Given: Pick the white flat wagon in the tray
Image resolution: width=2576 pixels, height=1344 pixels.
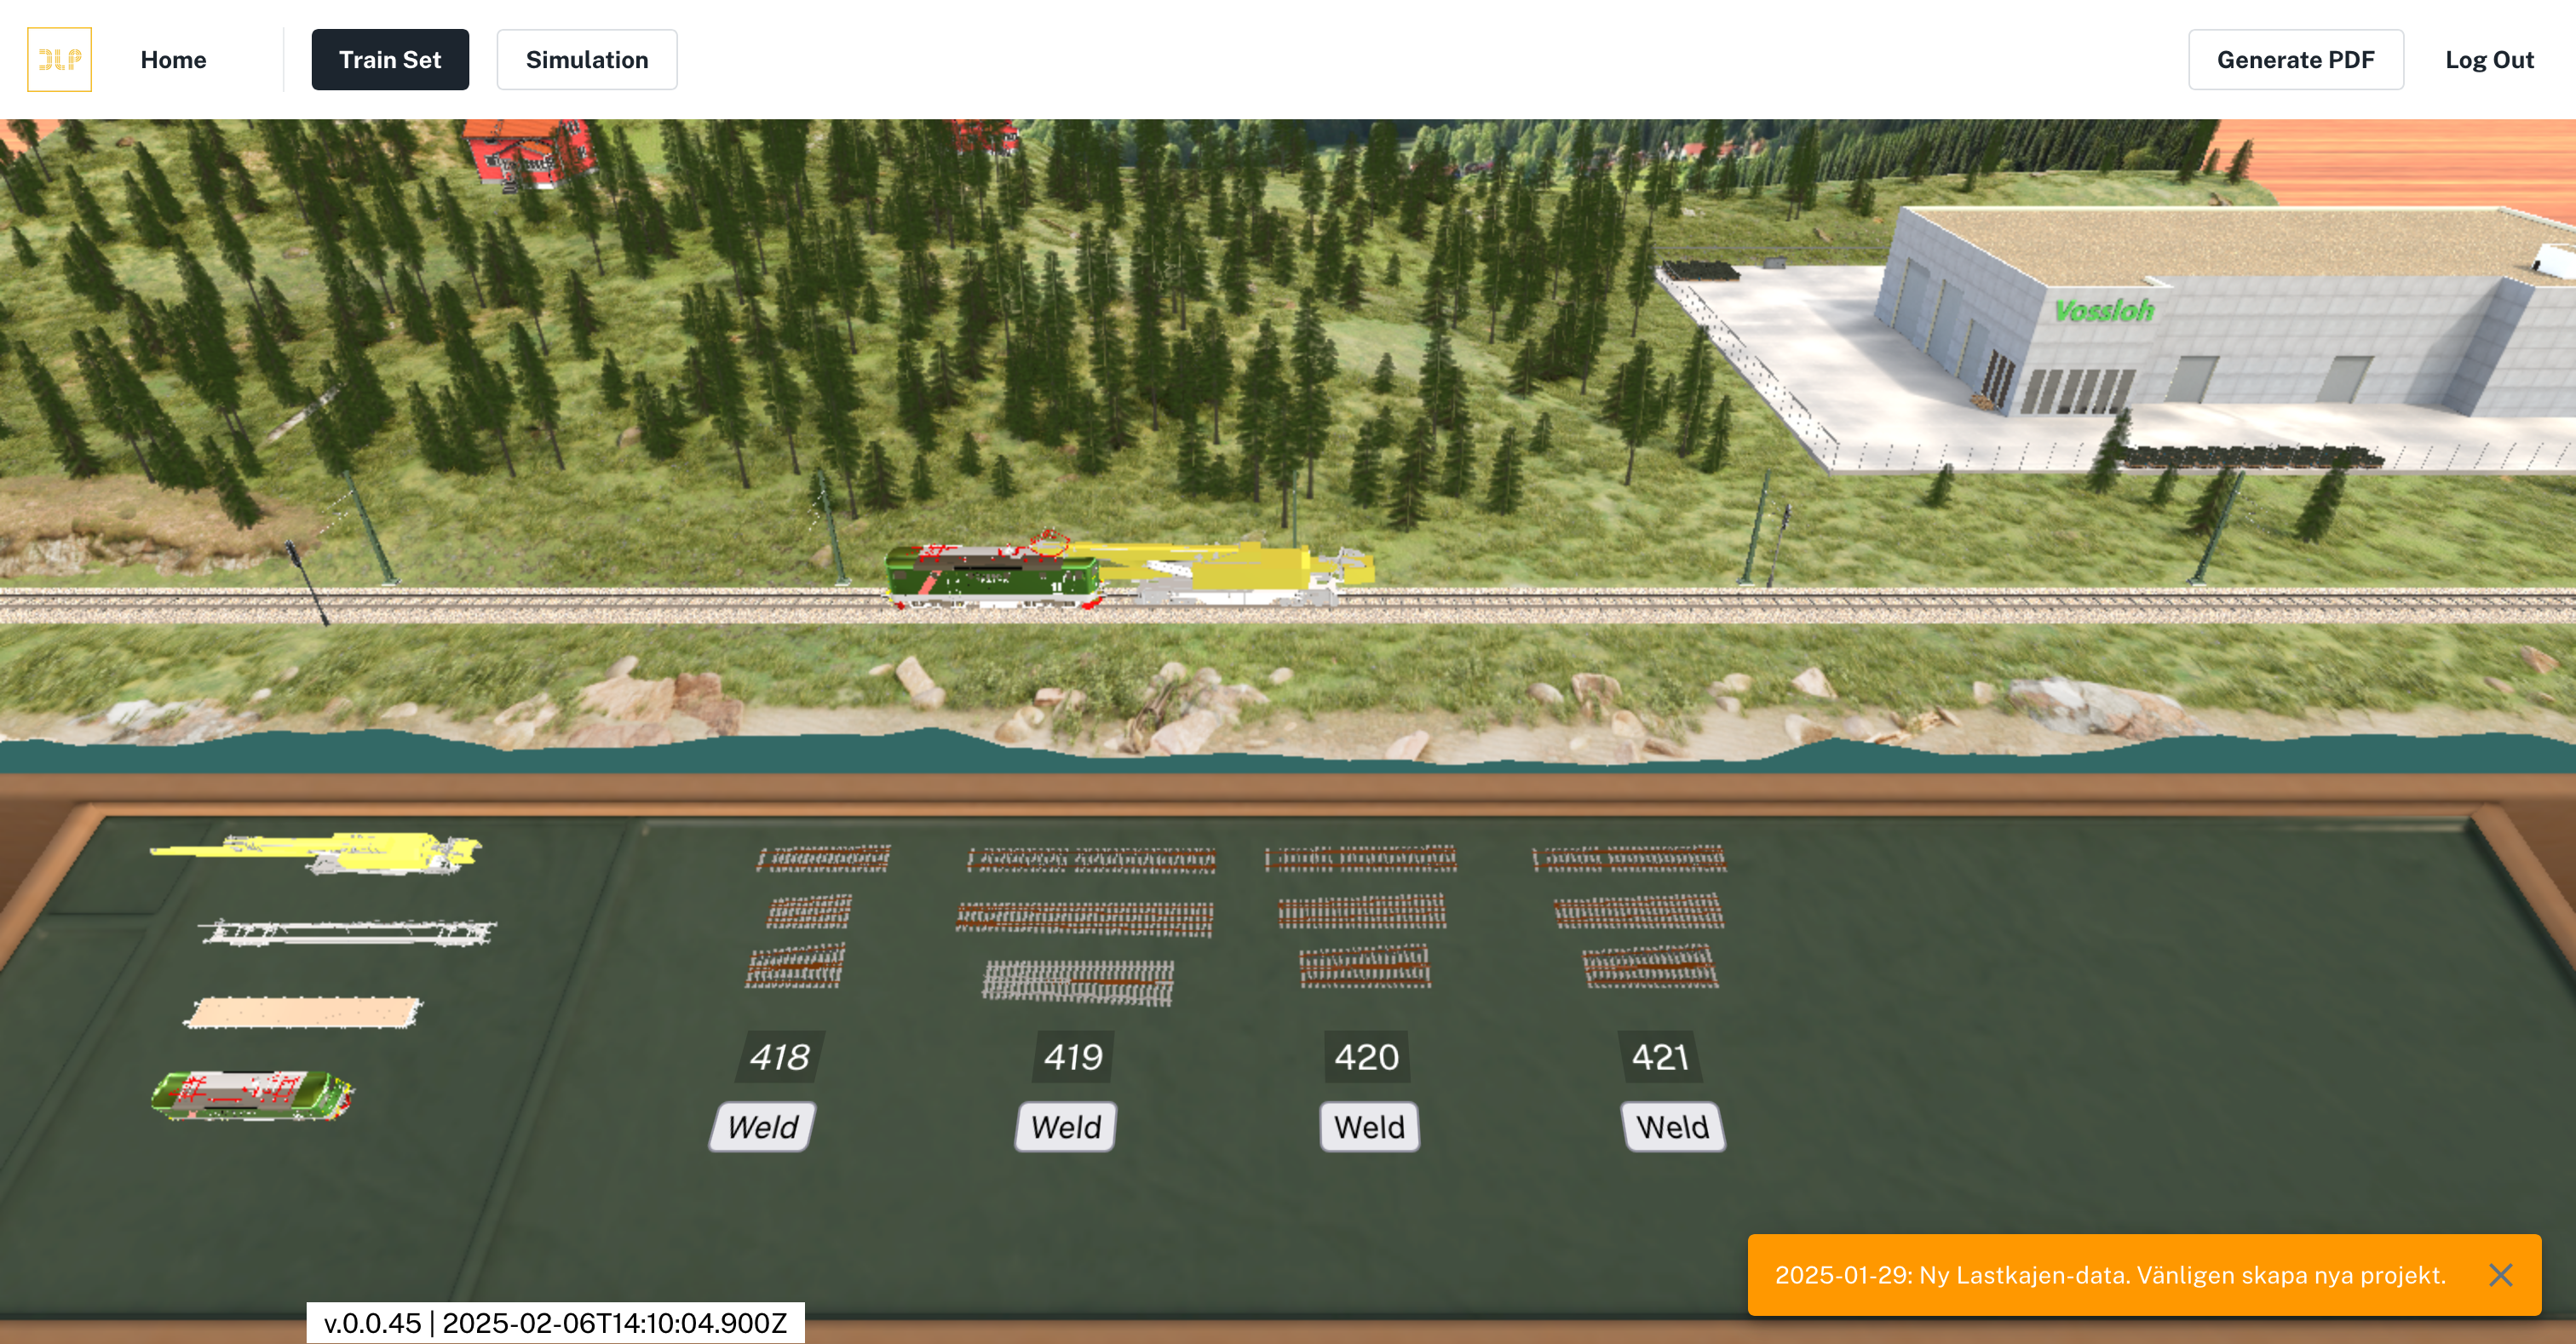Looking at the screenshot, I should point(347,933).
